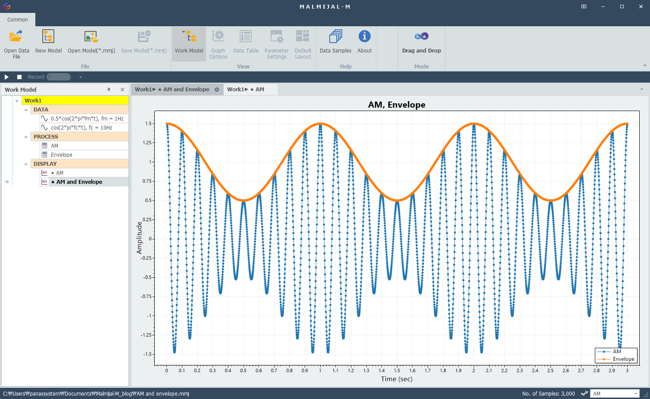The image size is (650, 399).
Task: Open the dropdown arrow next to Record
Action: click(80, 77)
